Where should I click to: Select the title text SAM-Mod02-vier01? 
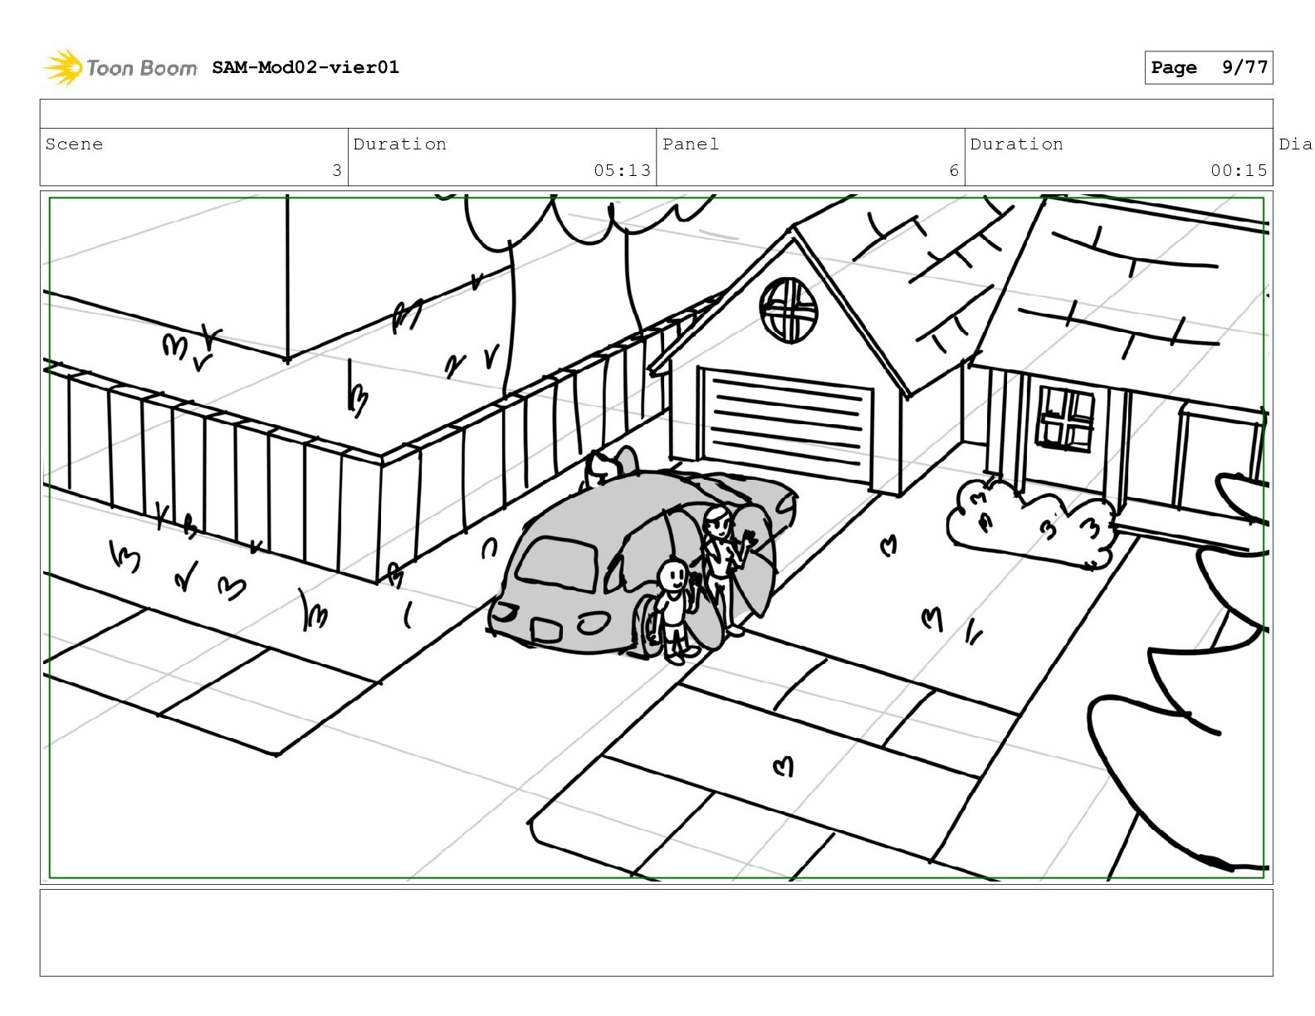point(306,67)
